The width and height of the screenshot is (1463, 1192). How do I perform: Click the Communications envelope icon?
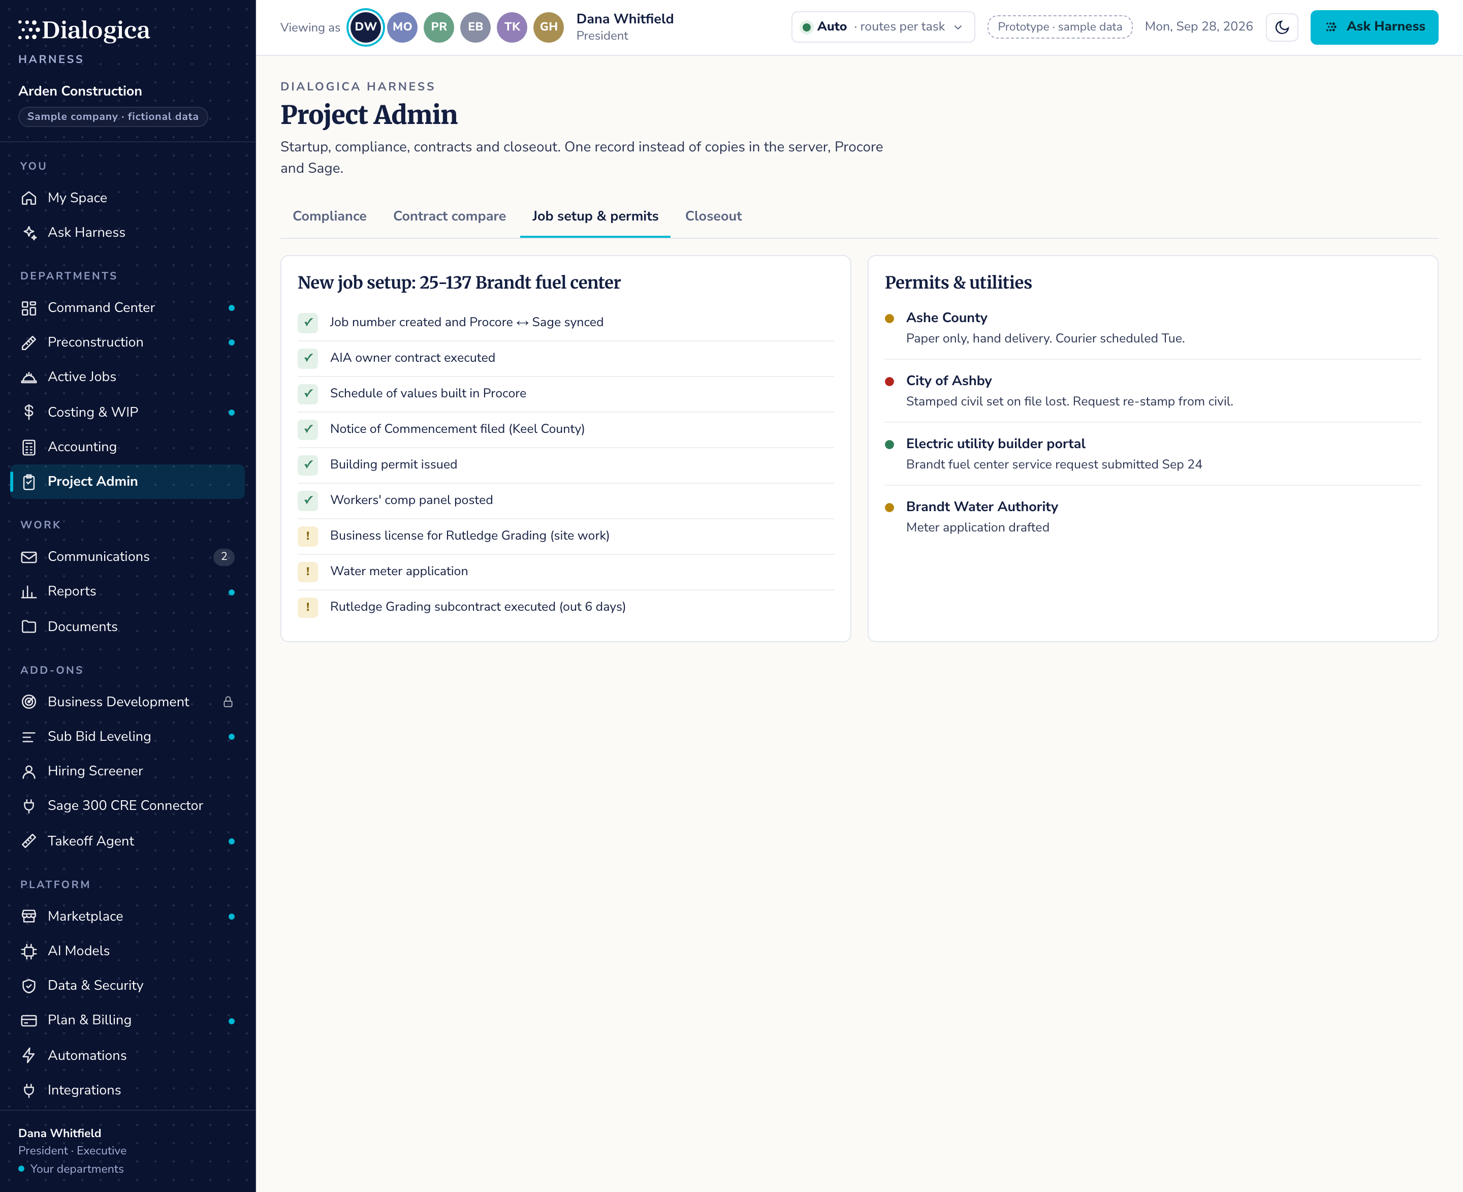(x=29, y=557)
